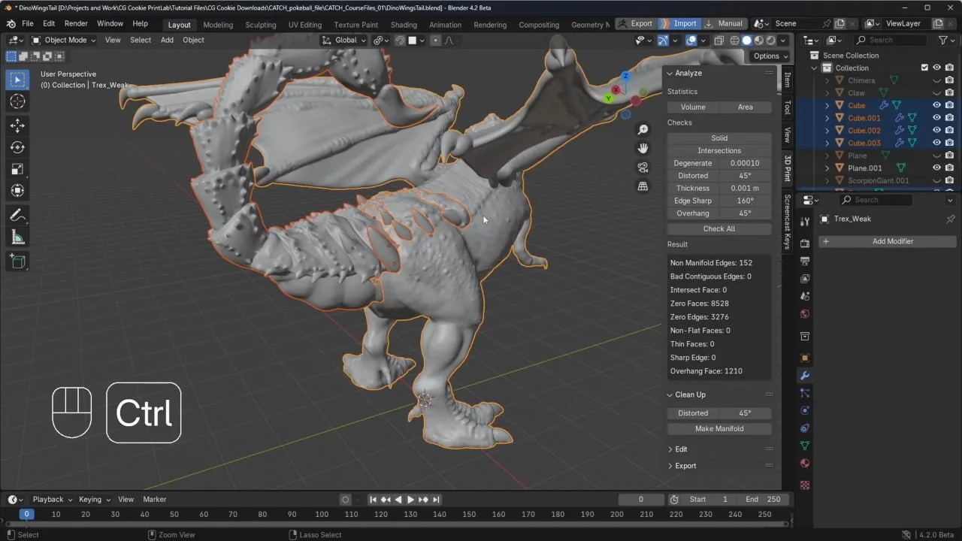Set selection mode to Extend icon
962x541 pixels.
(x=24, y=56)
